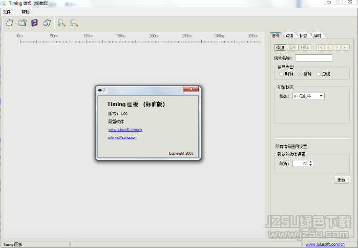
Task: Click the greyed 修改 button
Action: (x=292, y=48)
